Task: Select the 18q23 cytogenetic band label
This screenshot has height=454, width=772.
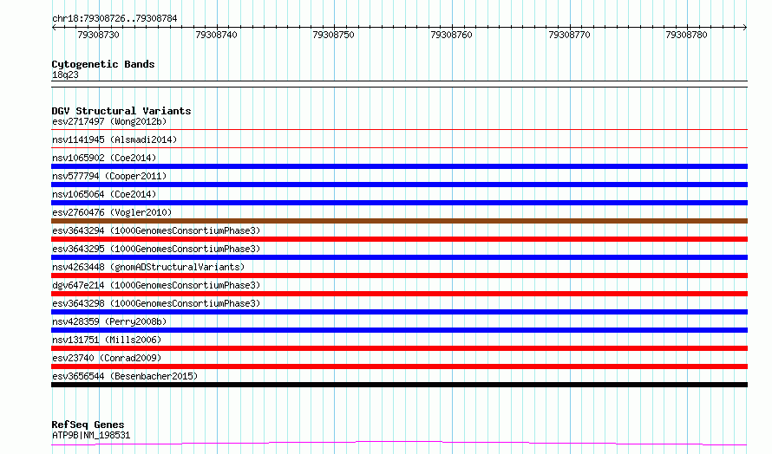Action: [x=65, y=75]
